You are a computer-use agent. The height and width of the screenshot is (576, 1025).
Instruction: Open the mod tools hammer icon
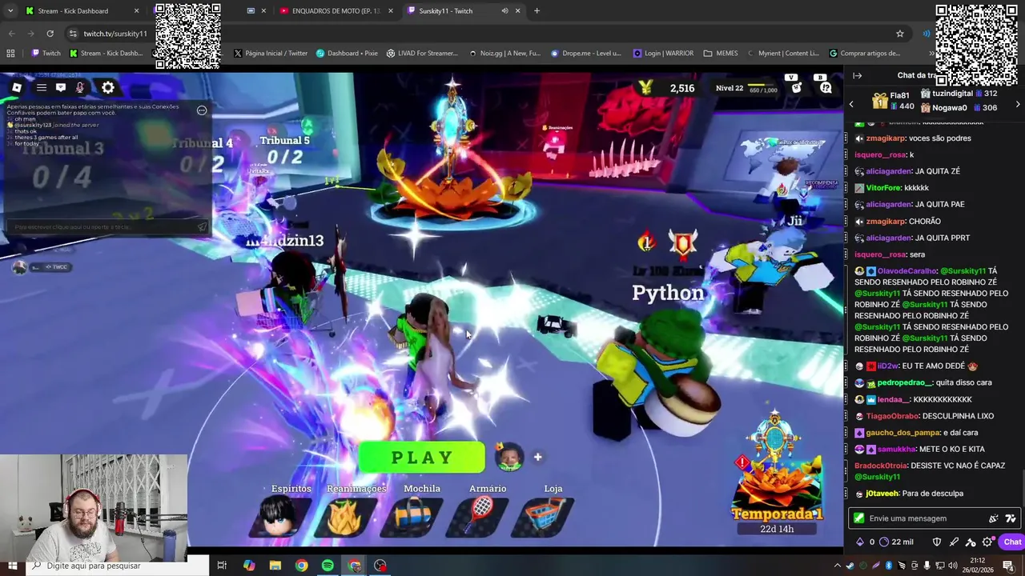(x=971, y=542)
